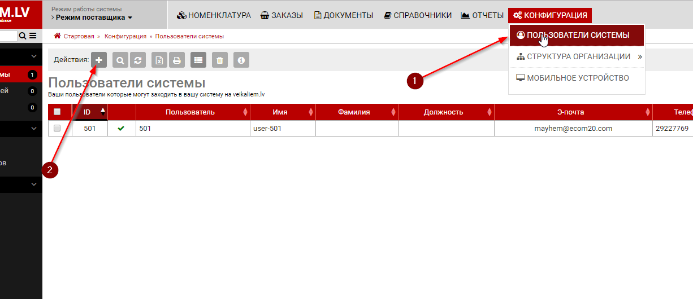The image size is (693, 299).
Task: Open info with the 'i' icon
Action: [x=241, y=60]
